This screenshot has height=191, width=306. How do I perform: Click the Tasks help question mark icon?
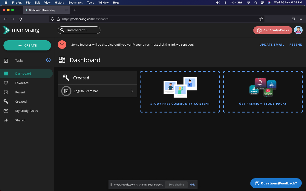[x=48, y=60]
